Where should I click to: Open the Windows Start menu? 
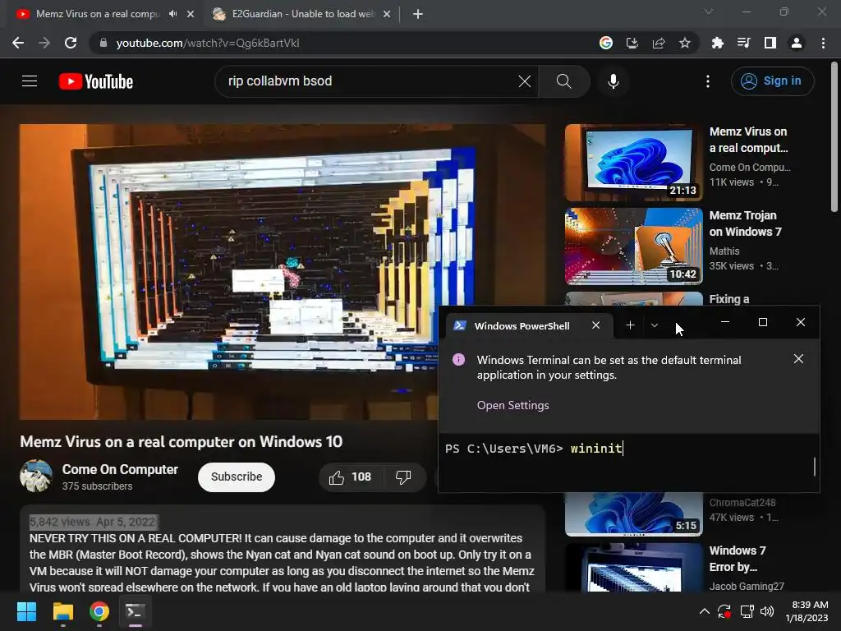[x=26, y=611]
